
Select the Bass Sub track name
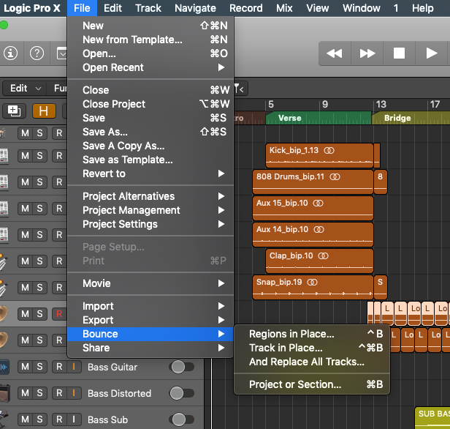(107, 419)
